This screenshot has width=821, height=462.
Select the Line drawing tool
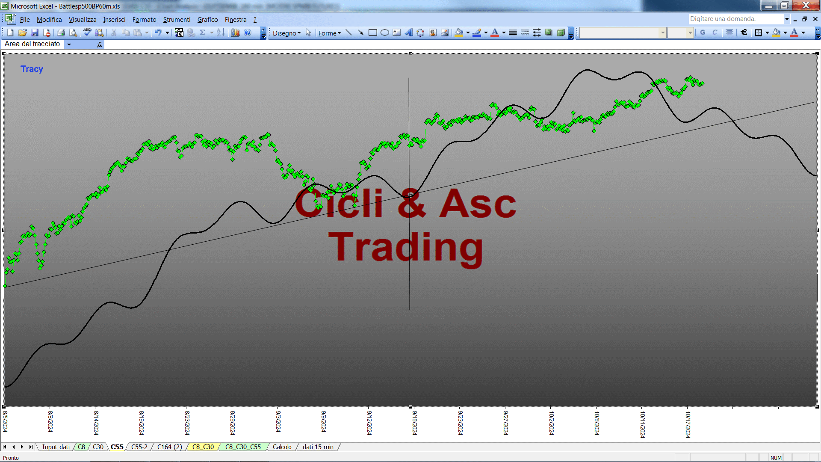349,33
